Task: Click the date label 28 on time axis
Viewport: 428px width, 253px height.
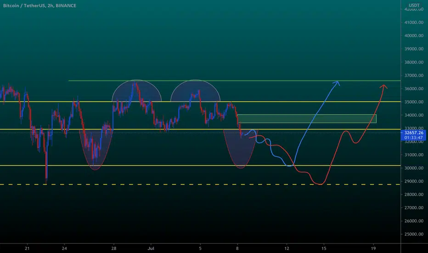Action: tap(114, 248)
